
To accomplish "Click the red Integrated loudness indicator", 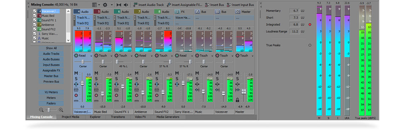I will (x=310, y=24).
